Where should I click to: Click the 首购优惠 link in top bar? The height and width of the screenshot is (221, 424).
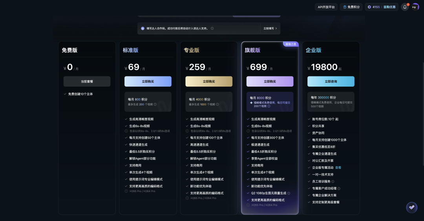[389, 7]
